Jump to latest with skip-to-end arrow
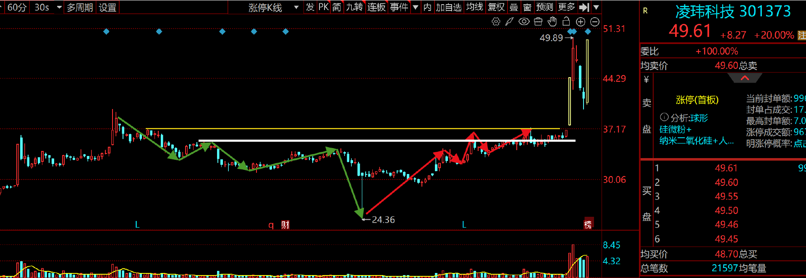This screenshot has width=806, height=278. pos(584,8)
